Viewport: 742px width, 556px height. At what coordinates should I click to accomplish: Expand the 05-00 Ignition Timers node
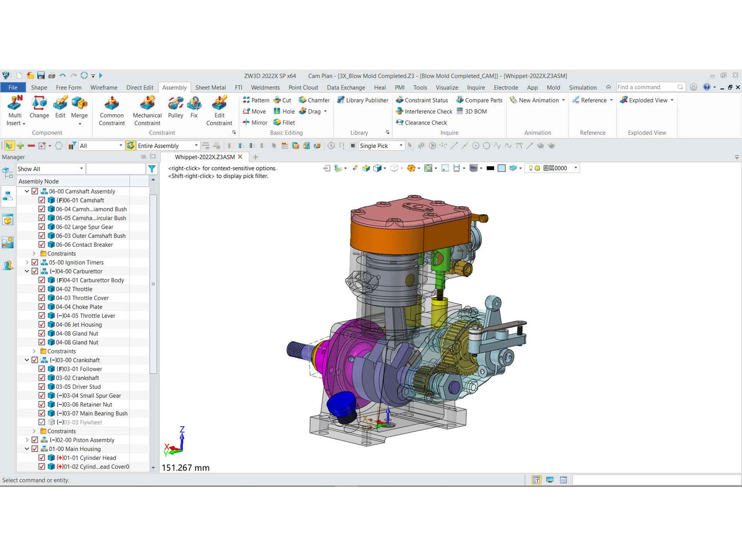click(27, 262)
